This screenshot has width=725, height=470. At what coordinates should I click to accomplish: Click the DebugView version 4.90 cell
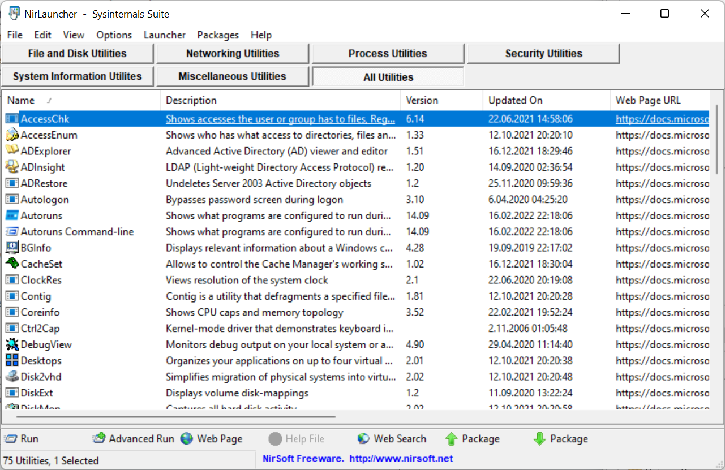tap(415, 344)
